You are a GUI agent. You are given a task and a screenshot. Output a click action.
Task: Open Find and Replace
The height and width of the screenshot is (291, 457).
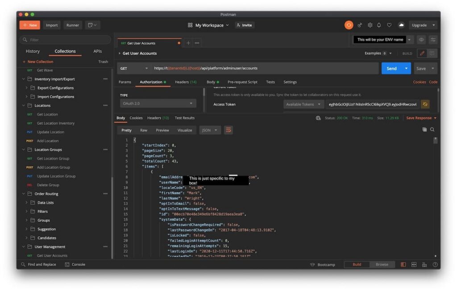tap(38, 265)
